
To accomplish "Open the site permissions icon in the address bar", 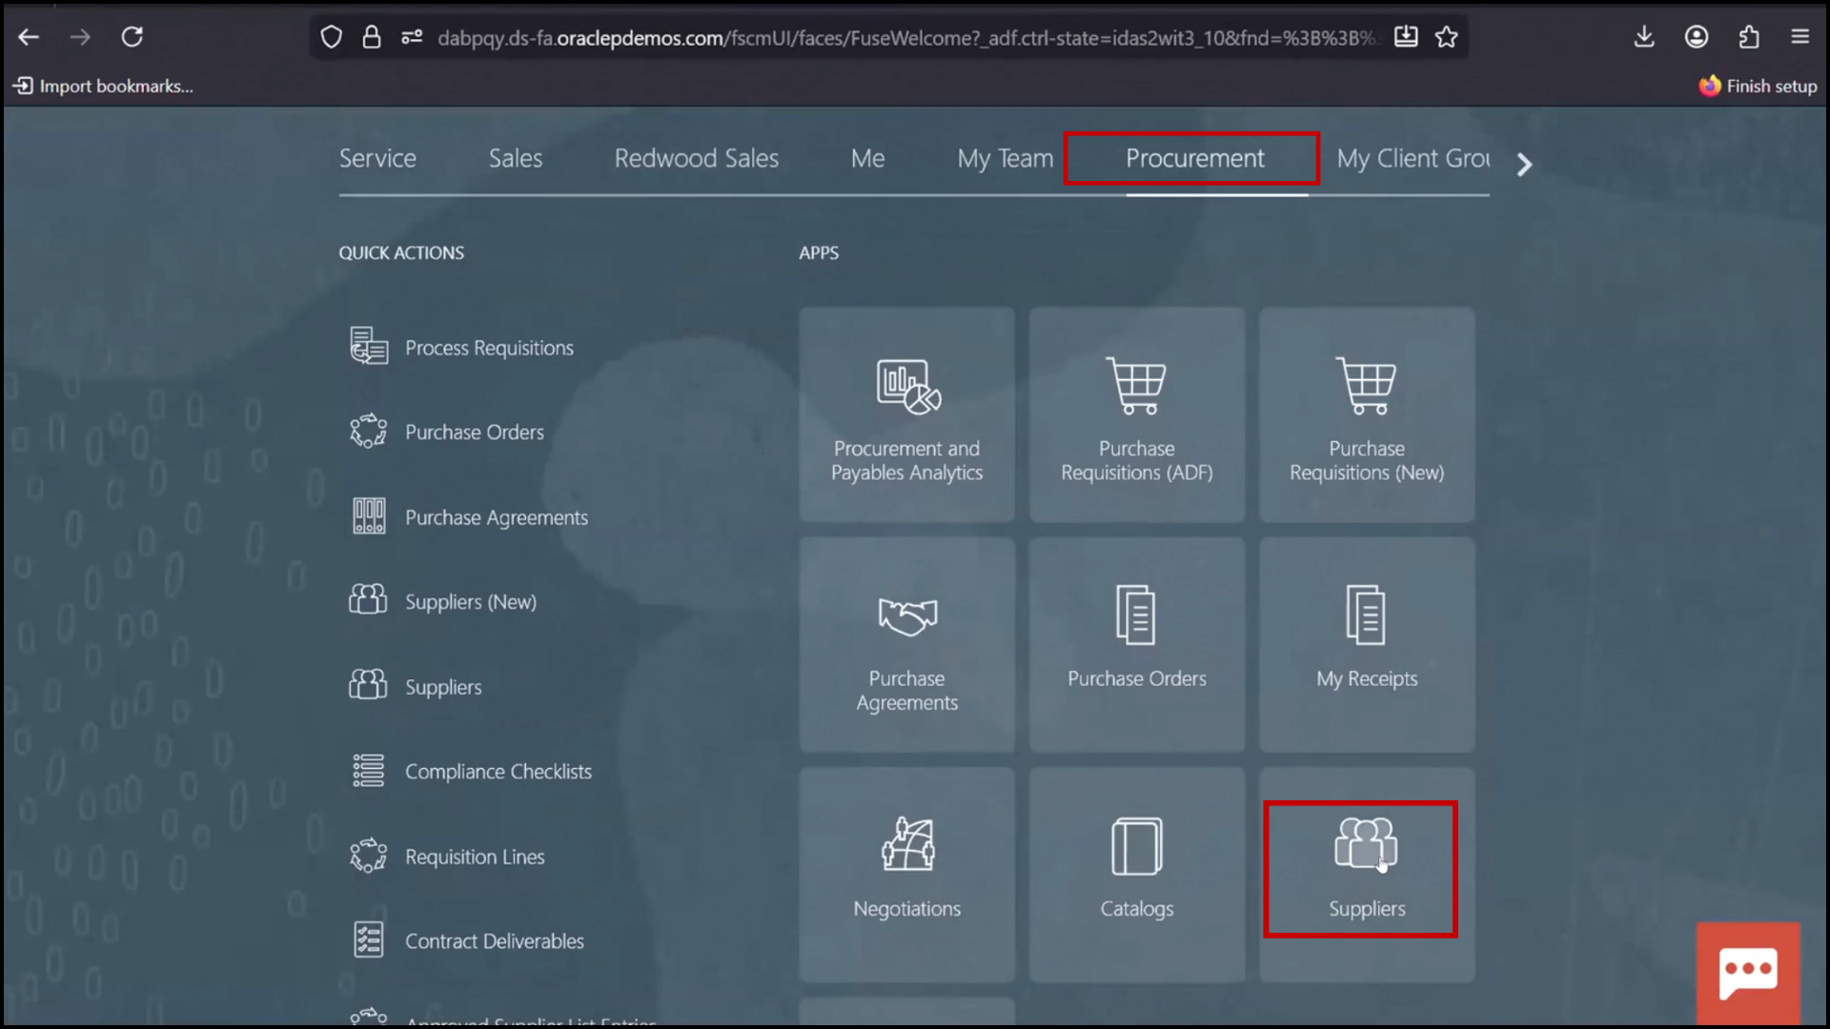I will [x=412, y=37].
